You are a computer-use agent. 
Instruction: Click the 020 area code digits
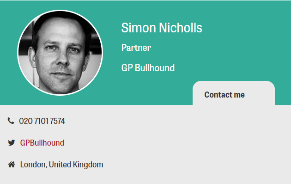point(26,121)
